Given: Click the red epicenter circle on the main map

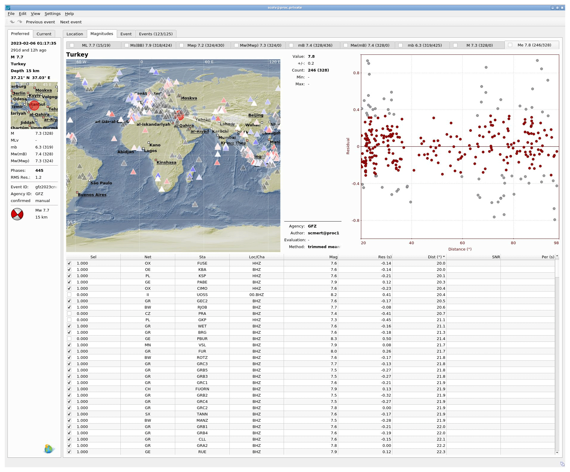Looking at the screenshot, I should click(x=179, y=115).
